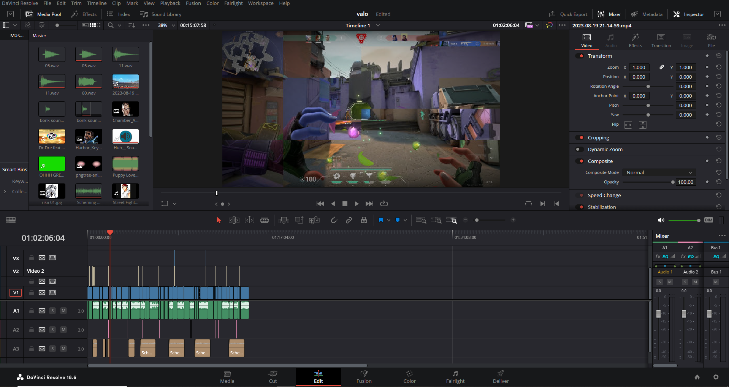The width and height of the screenshot is (729, 387).
Task: Activate Dynamic Trim Mode tool
Action: 249,220
